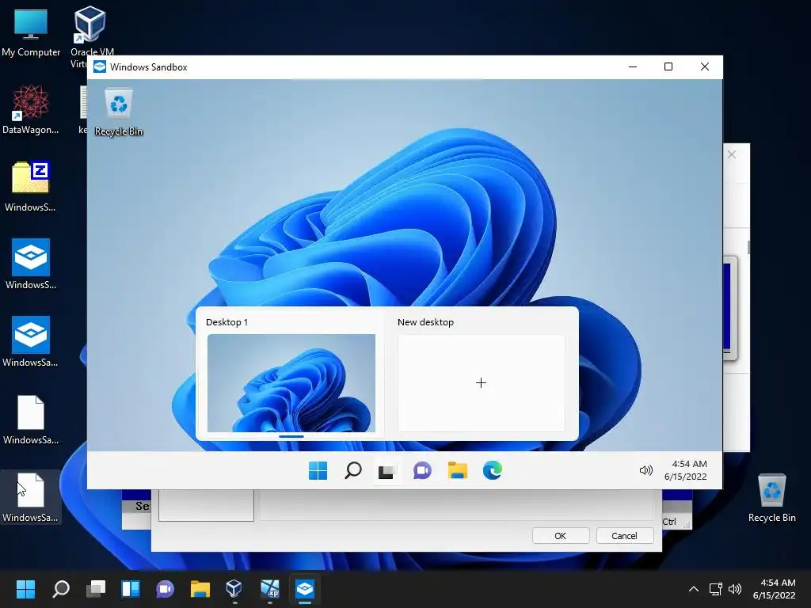Maximize the Windows Sandbox window
Image resolution: width=811 pixels, height=608 pixels.
(x=668, y=66)
